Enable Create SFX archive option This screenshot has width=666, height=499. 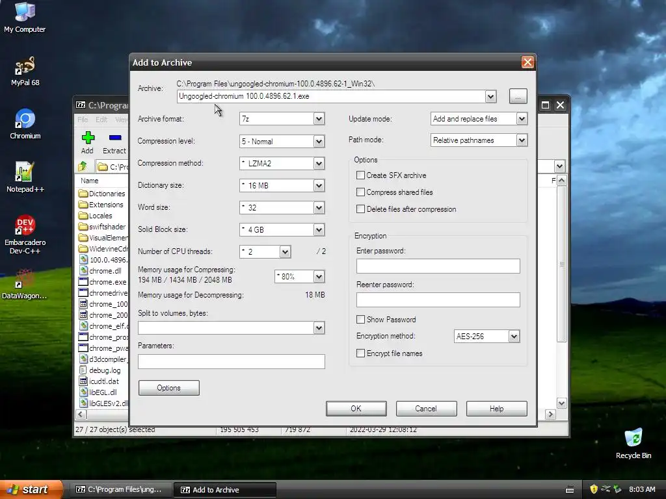[360, 175]
